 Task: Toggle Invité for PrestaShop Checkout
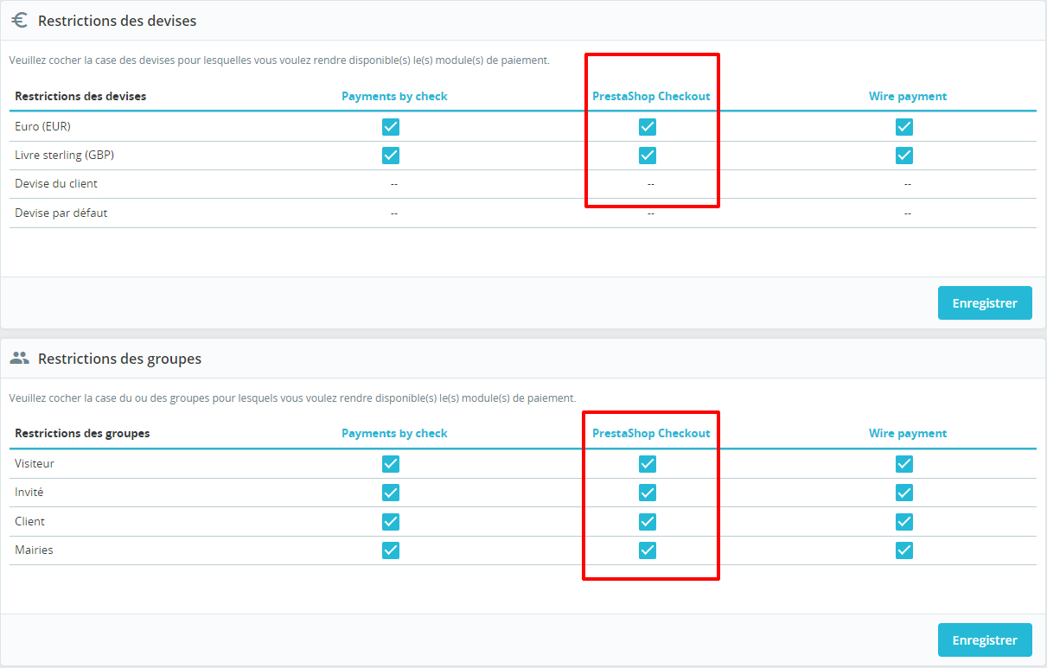pos(648,493)
